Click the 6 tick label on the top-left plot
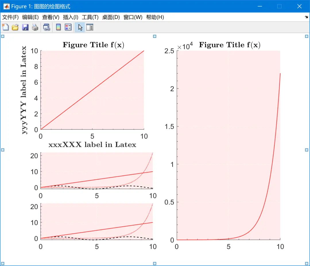 [36, 82]
